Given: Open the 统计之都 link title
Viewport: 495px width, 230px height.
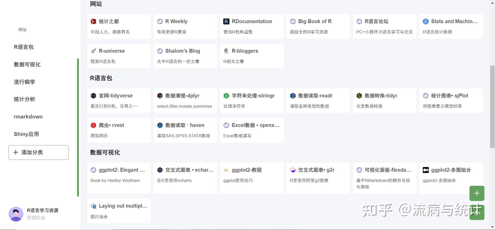Looking at the screenshot, I should [109, 22].
